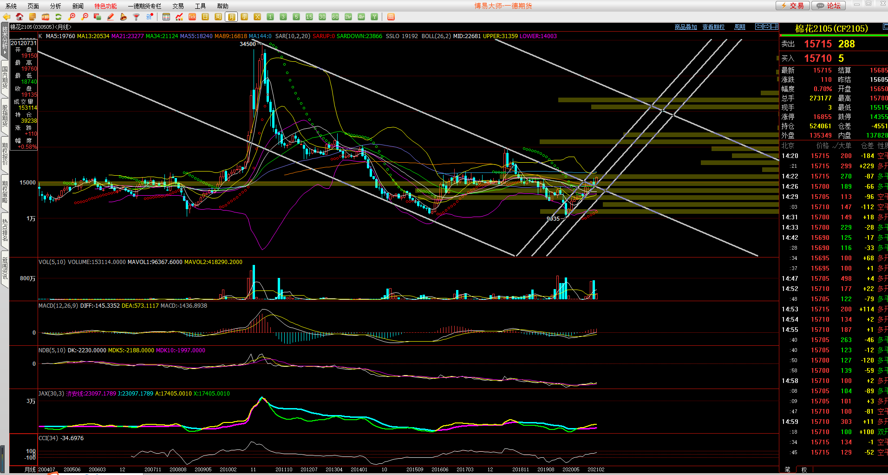
Task: Open the F10 fundamentals info icon
Action: [x=46, y=17]
